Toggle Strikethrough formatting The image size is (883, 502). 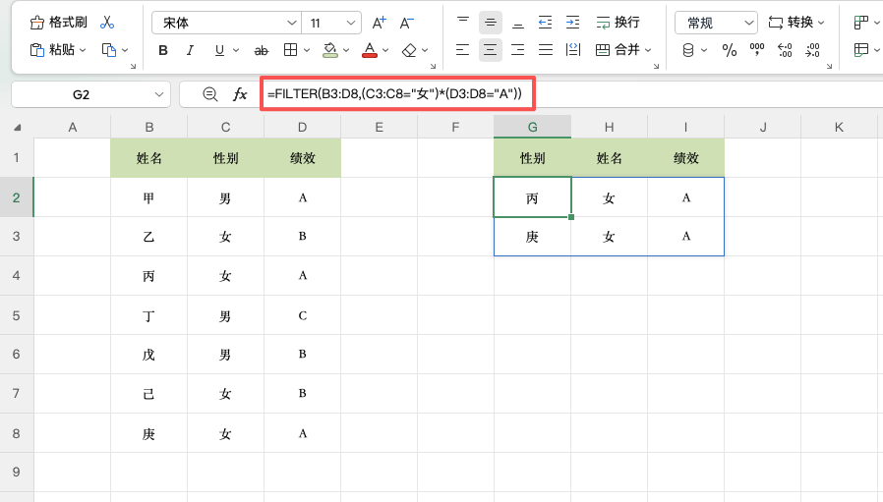pyautogui.click(x=262, y=51)
